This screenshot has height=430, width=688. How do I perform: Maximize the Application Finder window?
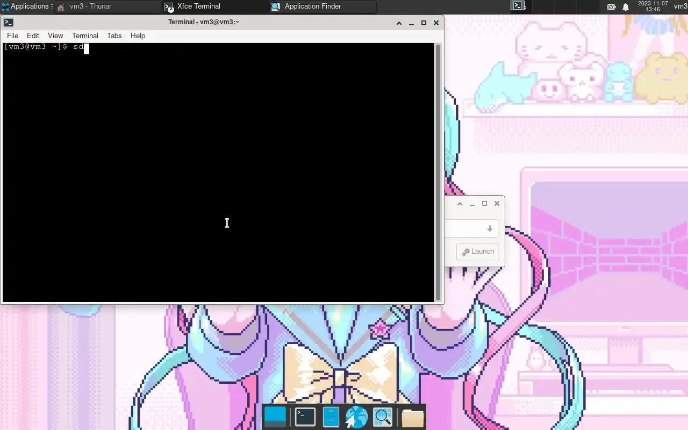[484, 203]
